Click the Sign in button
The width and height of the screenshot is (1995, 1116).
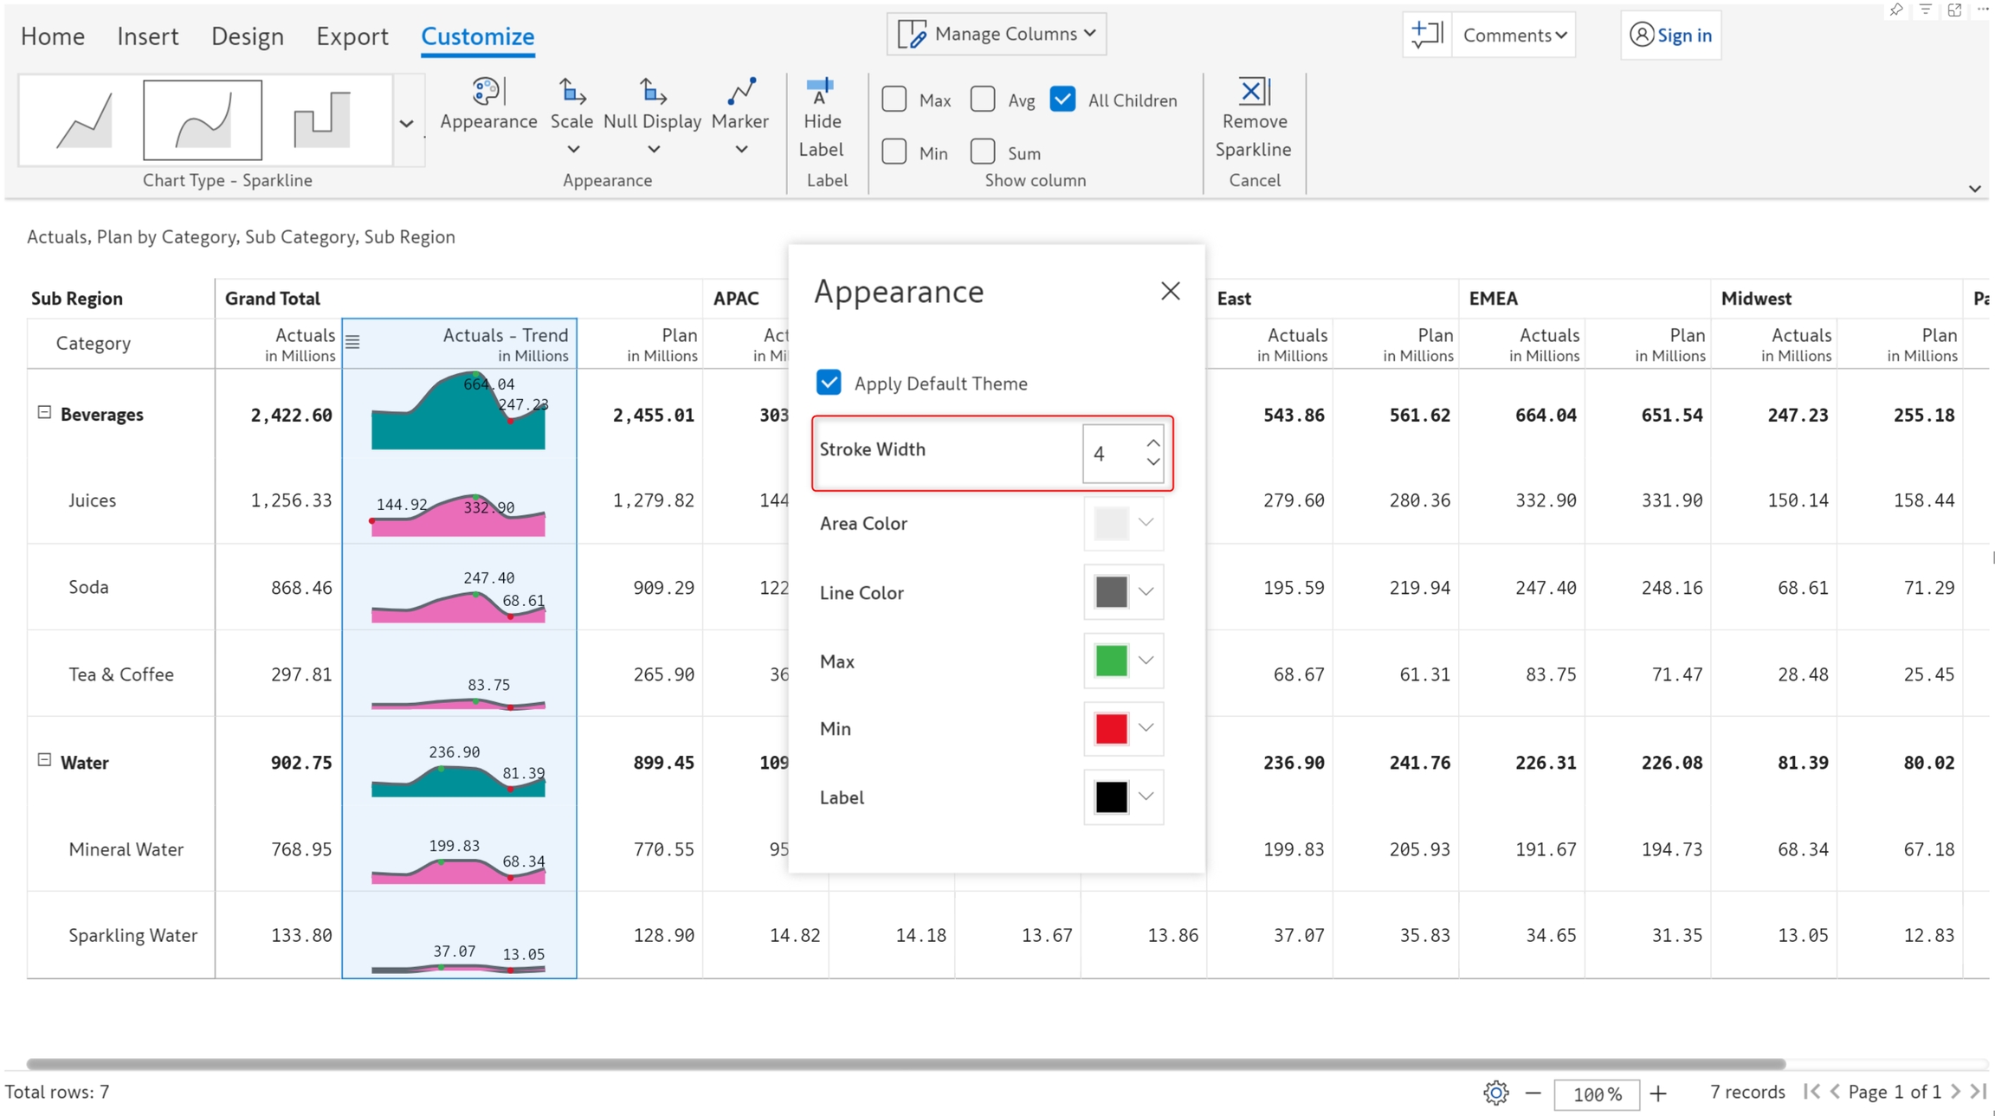tap(1670, 35)
